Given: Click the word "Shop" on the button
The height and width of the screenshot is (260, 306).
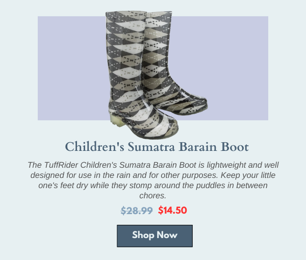Looking at the screenshot, I should pos(143,235).
